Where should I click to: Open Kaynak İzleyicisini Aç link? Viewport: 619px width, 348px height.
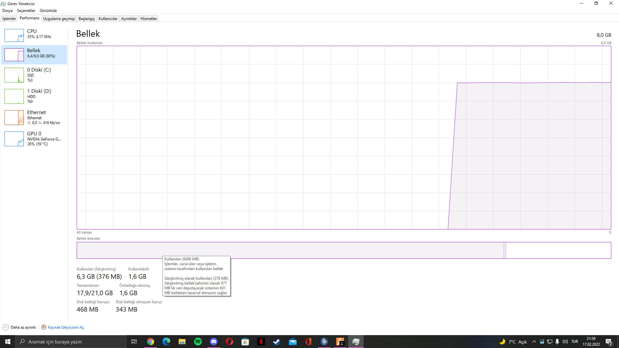(65, 327)
